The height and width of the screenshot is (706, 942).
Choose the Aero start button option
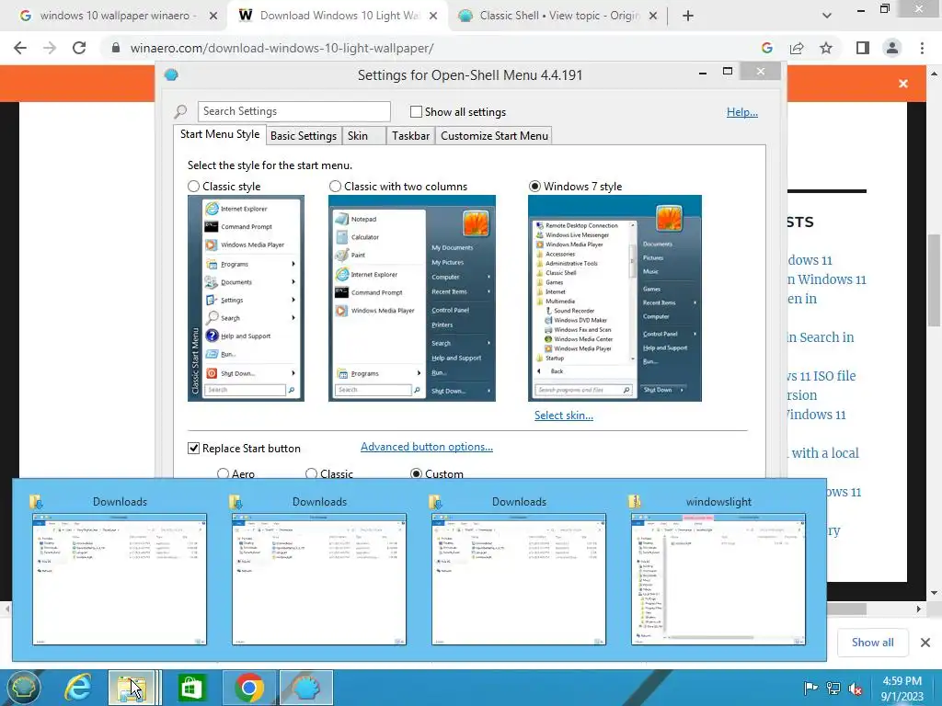[223, 473]
